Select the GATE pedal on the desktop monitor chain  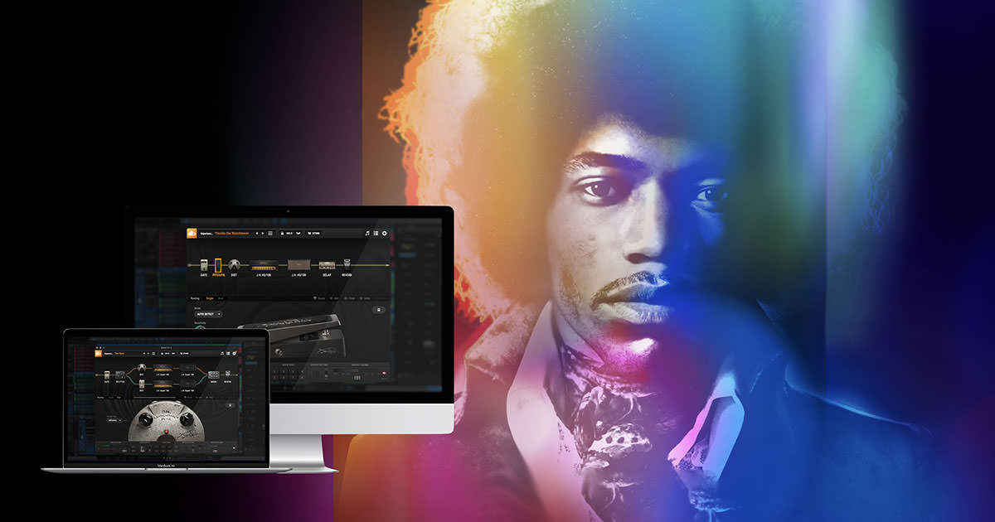pyautogui.click(x=203, y=265)
